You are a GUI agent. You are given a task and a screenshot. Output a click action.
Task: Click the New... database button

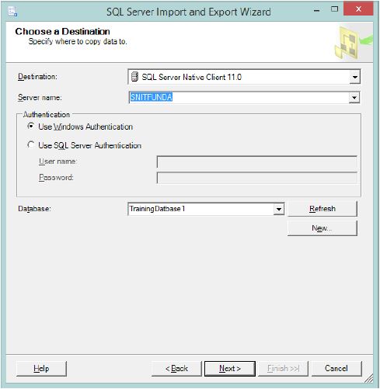(322, 228)
